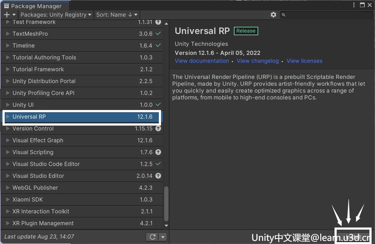Expand the Universal RP package versions
The image size is (375, 244).
pos(8,117)
